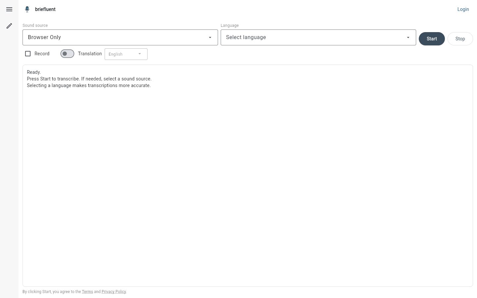Expand the Sound source arrow
Screen dimensions: 477x298
pyautogui.click(x=210, y=37)
